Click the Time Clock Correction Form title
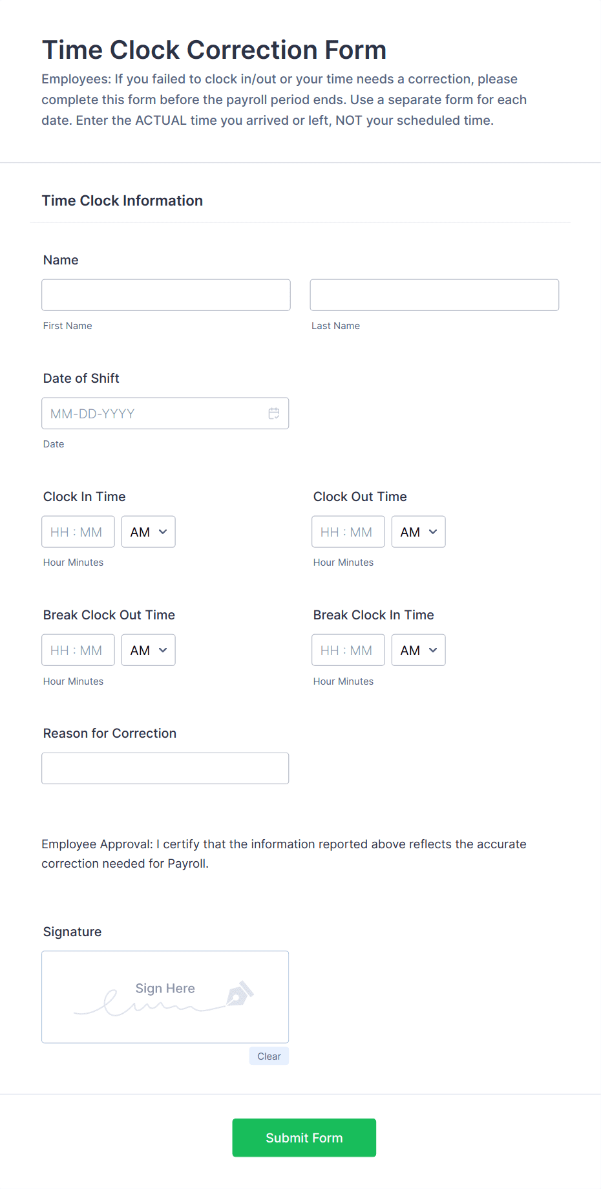 214,50
